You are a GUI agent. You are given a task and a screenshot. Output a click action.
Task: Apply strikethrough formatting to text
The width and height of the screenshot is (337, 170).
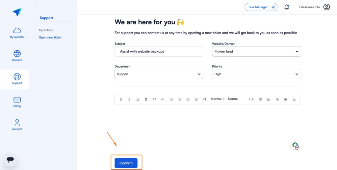[146, 99]
